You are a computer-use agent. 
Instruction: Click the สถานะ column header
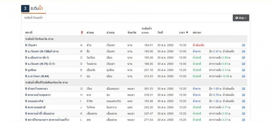197,32
